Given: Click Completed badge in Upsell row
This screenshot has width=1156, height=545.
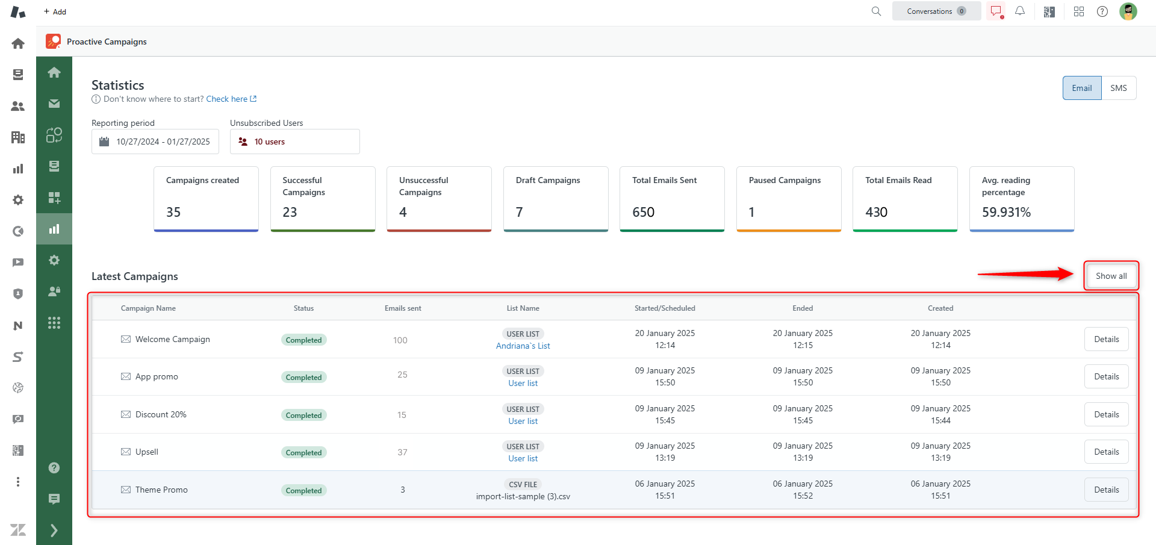Looking at the screenshot, I should pos(303,453).
